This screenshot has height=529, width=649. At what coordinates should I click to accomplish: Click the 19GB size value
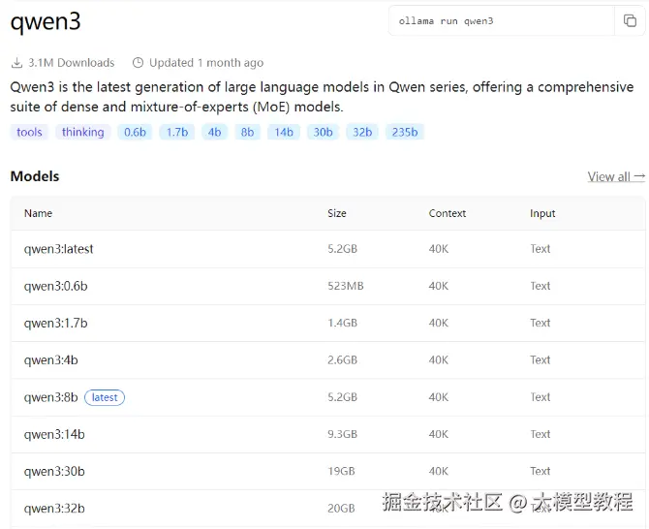(341, 471)
